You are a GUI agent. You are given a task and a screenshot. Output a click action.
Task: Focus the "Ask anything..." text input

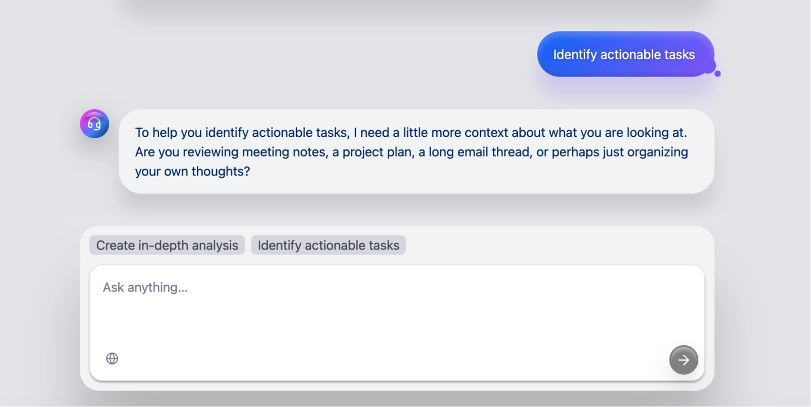pos(396,306)
